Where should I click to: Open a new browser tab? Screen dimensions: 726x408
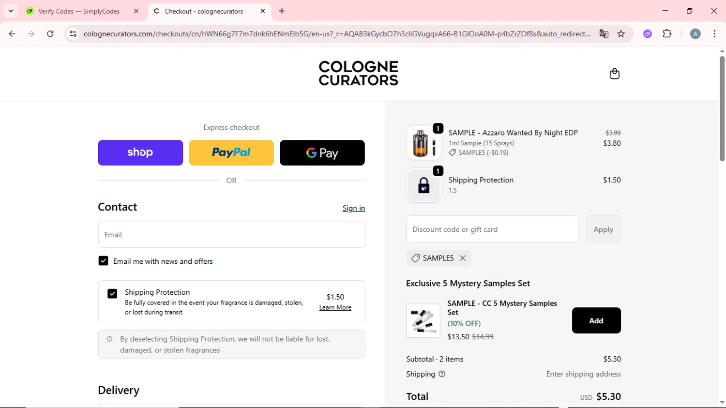click(282, 11)
